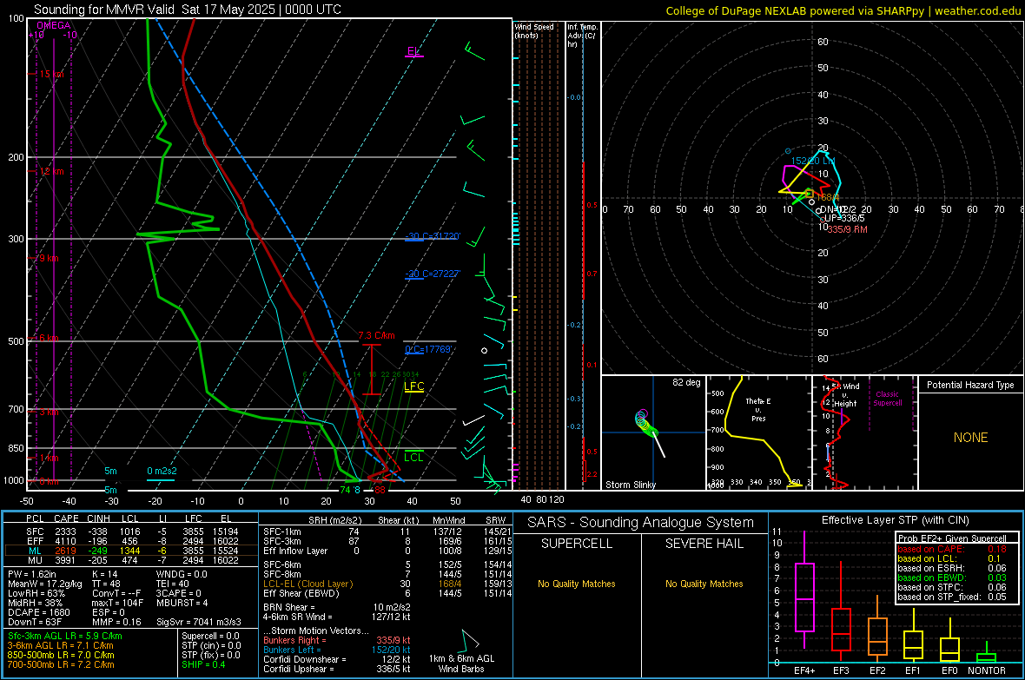Click the DCAPE = 1680 value

[38, 612]
